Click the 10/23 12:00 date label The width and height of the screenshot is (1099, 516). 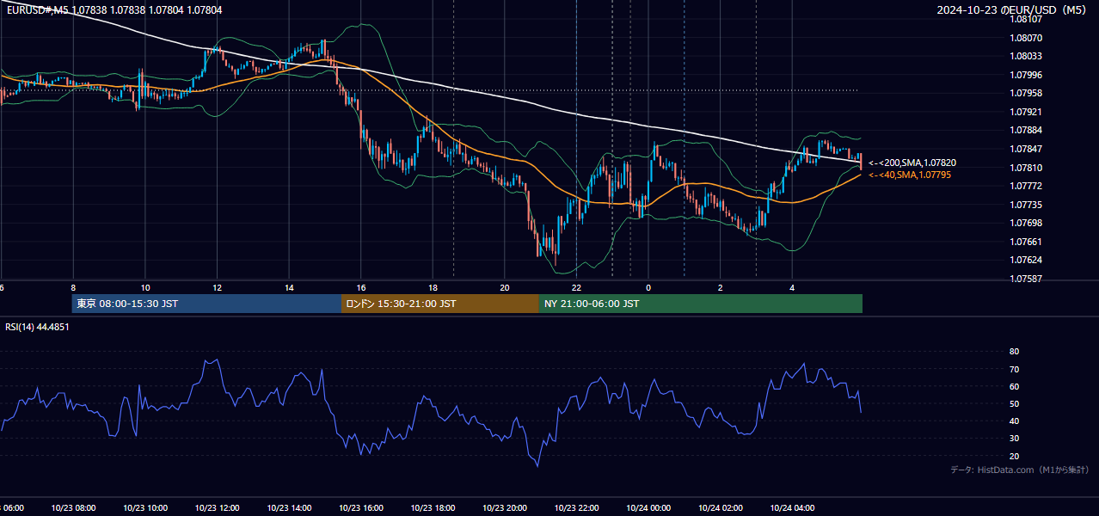217,508
